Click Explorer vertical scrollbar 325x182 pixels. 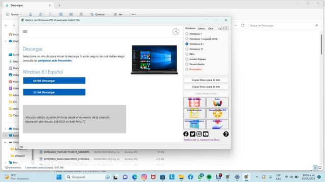pyautogui.click(x=321, y=44)
